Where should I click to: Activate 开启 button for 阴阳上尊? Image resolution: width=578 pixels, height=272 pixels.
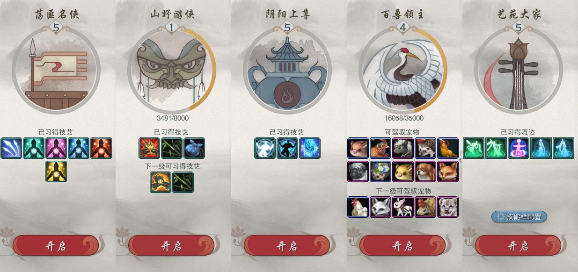[287, 246]
